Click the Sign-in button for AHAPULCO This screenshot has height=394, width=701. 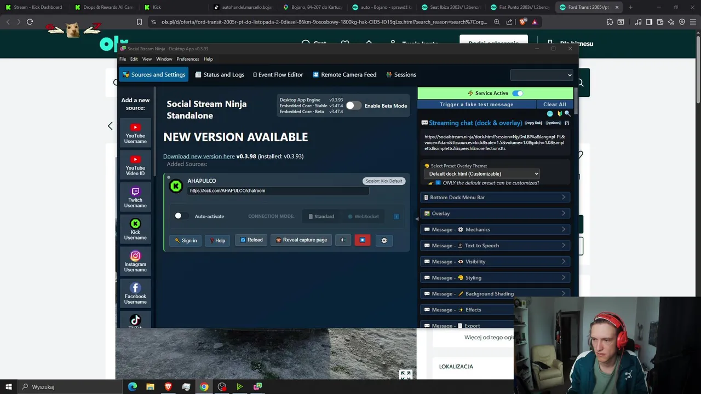(186, 240)
